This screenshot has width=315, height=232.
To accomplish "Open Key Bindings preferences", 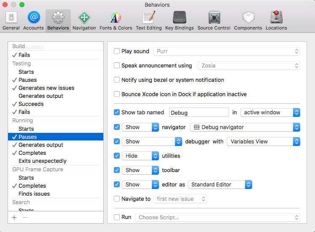I will click(x=179, y=21).
